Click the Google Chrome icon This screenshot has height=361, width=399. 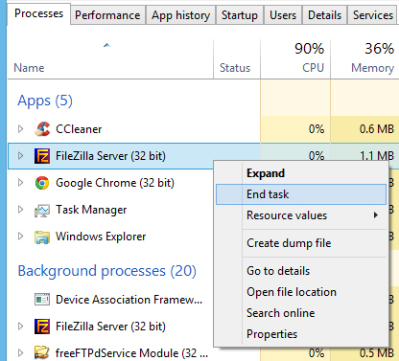pos(42,183)
